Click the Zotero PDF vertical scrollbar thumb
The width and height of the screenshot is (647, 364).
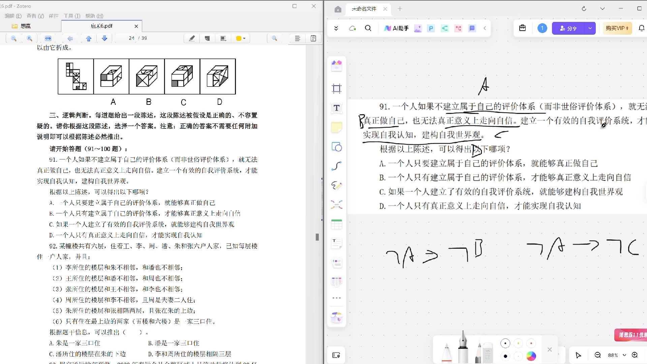(x=317, y=237)
